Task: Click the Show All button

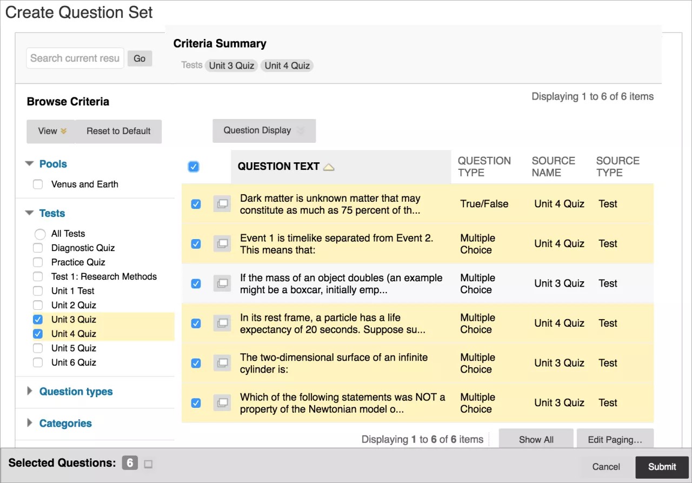Action: [x=536, y=439]
